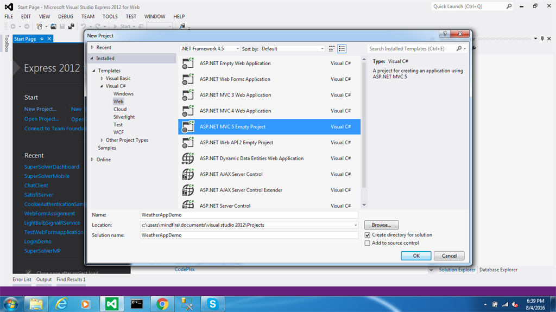
Task: Click the scroll down arrow of templates list
Action: pos(364,205)
